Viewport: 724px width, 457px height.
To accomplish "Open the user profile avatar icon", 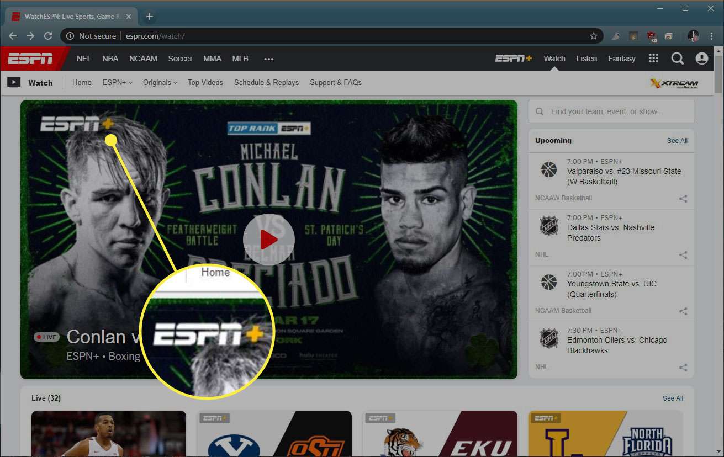I will click(x=701, y=59).
